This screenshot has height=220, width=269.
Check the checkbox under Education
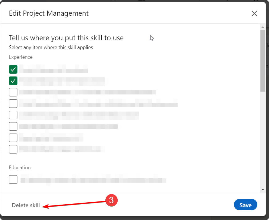click(x=13, y=179)
